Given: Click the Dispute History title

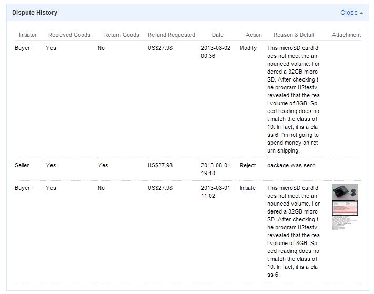Looking at the screenshot, I should pyautogui.click(x=35, y=13).
